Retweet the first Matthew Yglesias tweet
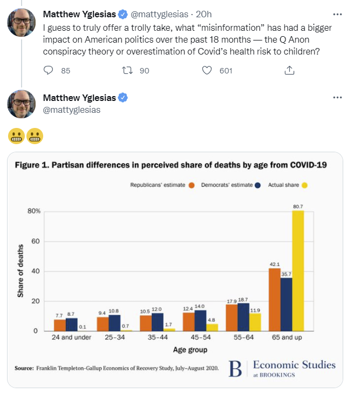 (127, 70)
